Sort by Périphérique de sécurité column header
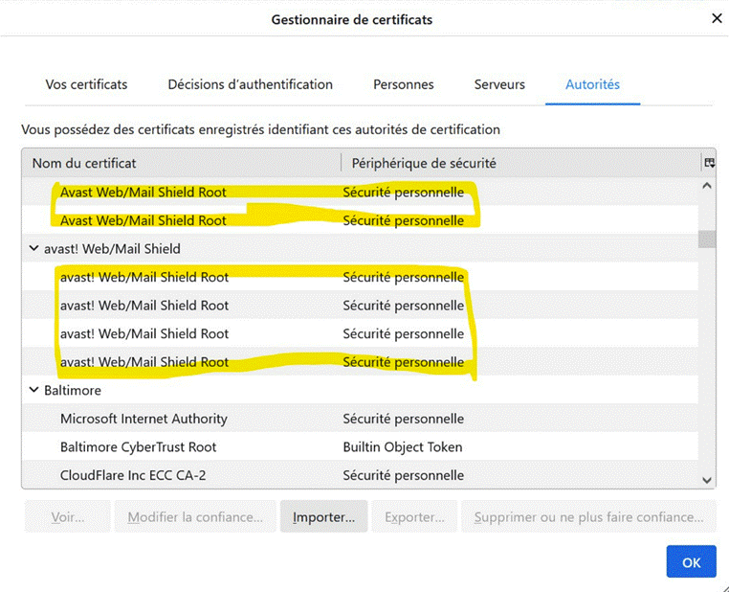The image size is (729, 592). (x=520, y=163)
